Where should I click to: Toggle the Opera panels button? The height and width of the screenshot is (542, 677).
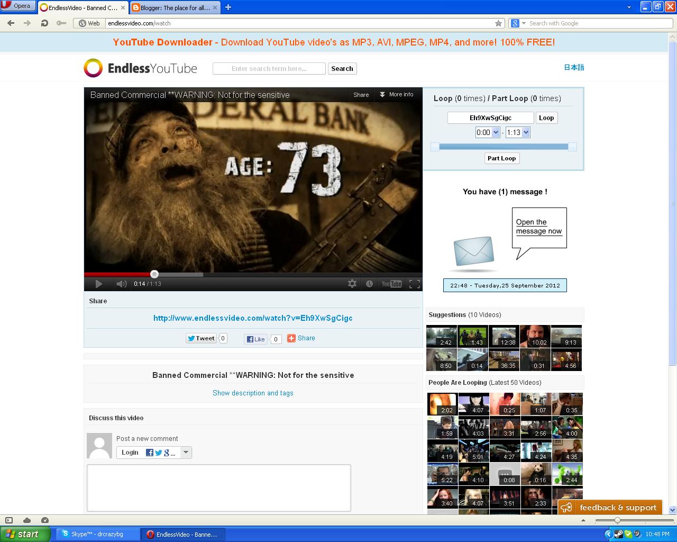[9, 521]
